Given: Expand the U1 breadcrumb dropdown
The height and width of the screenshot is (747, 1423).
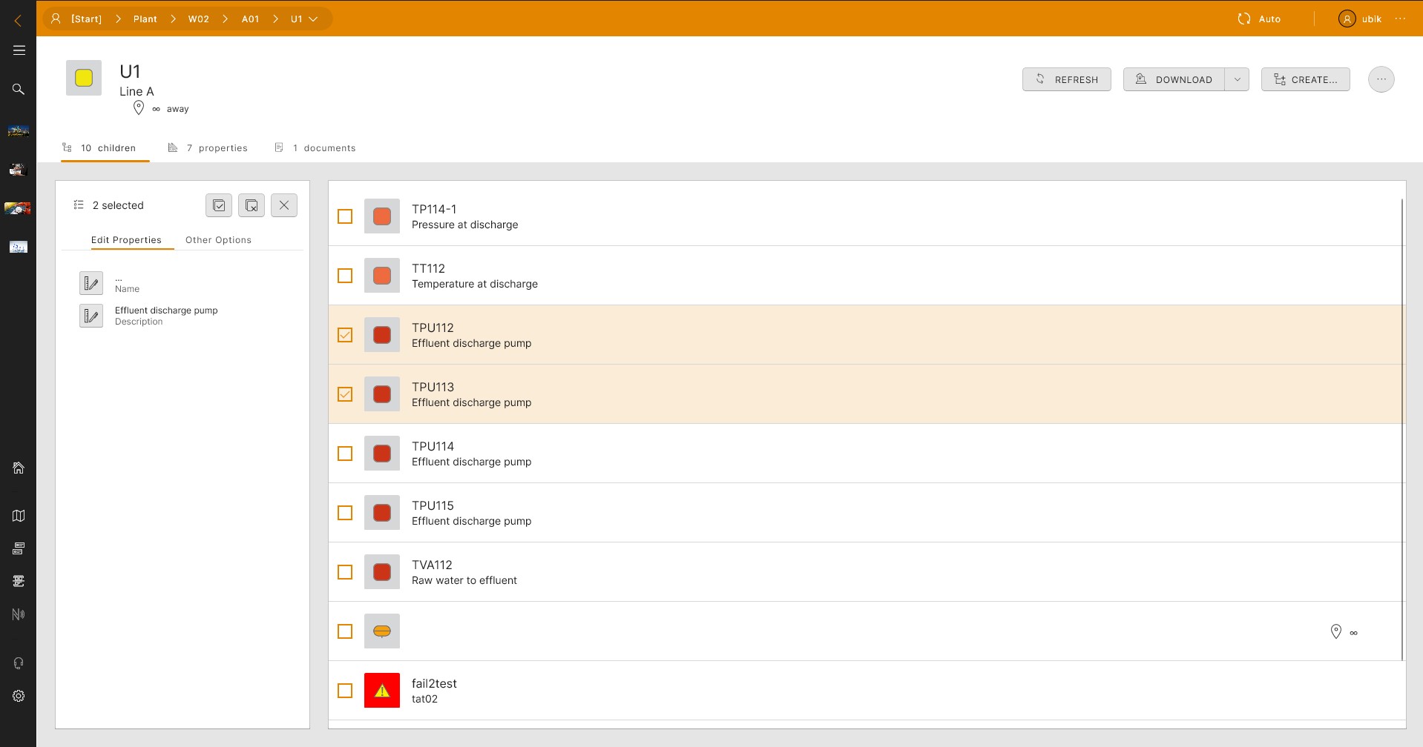Looking at the screenshot, I should click(313, 19).
